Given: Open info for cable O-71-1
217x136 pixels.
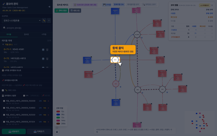Looking at the screenshot, I should 43,50.
